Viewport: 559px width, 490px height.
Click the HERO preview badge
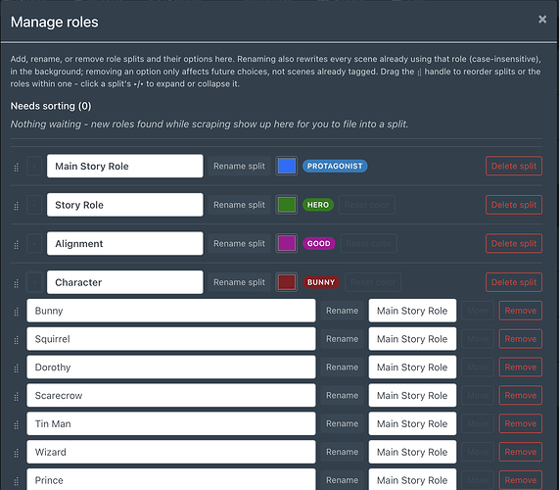pyautogui.click(x=318, y=205)
